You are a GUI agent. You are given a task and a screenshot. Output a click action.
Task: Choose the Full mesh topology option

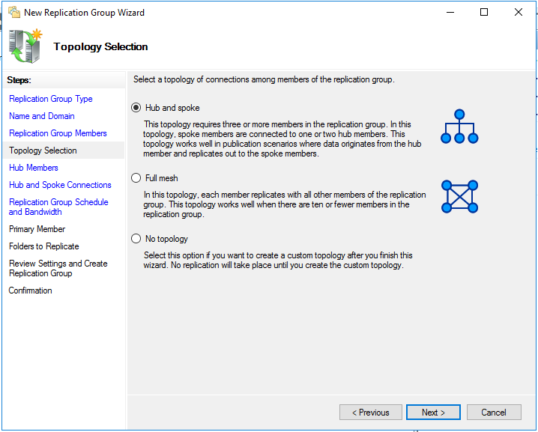[136, 178]
